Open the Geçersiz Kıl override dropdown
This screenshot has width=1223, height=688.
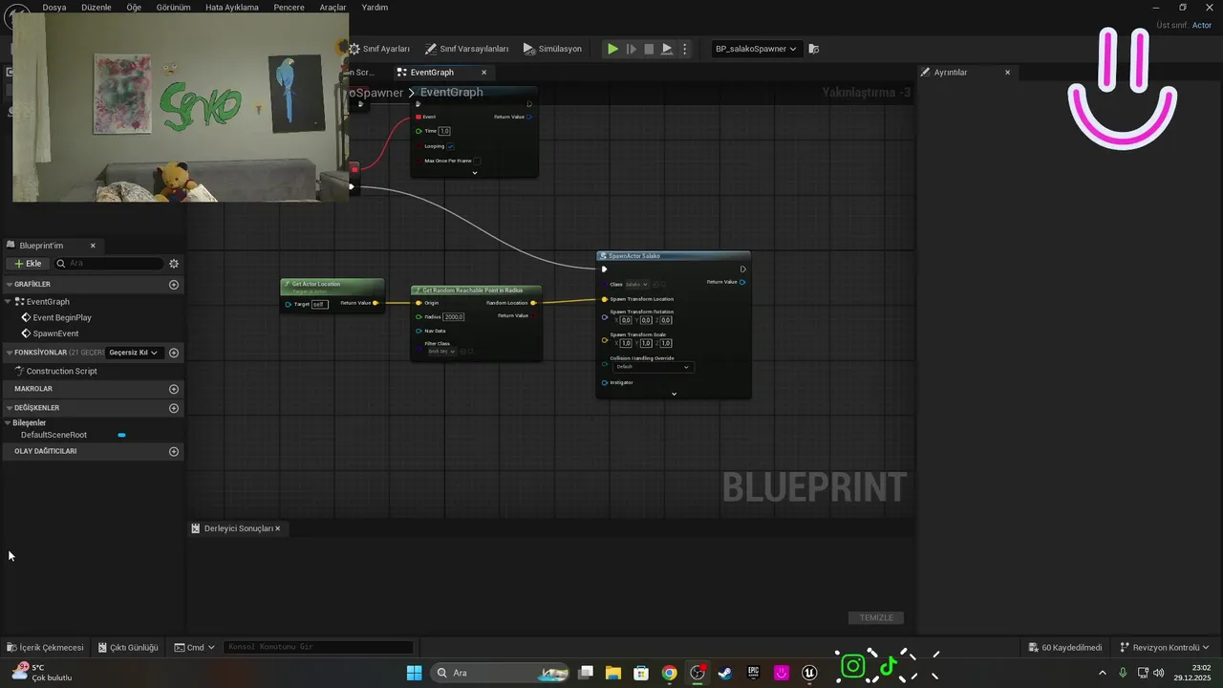[134, 353]
